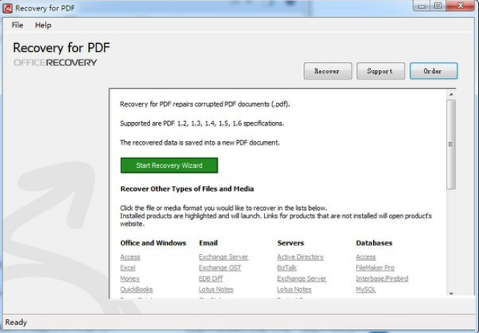This screenshot has width=479, height=333.
Task: Open the EDB Diff link
Action: (x=210, y=279)
